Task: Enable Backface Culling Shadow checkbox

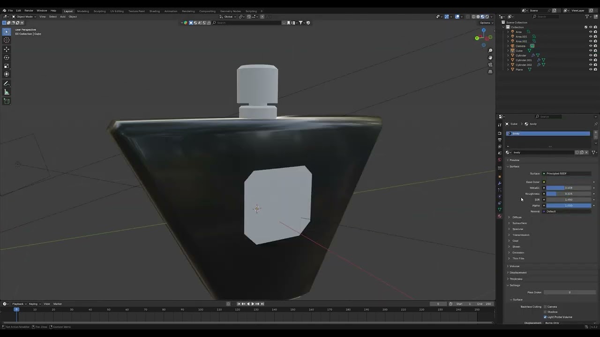Action: point(545,312)
